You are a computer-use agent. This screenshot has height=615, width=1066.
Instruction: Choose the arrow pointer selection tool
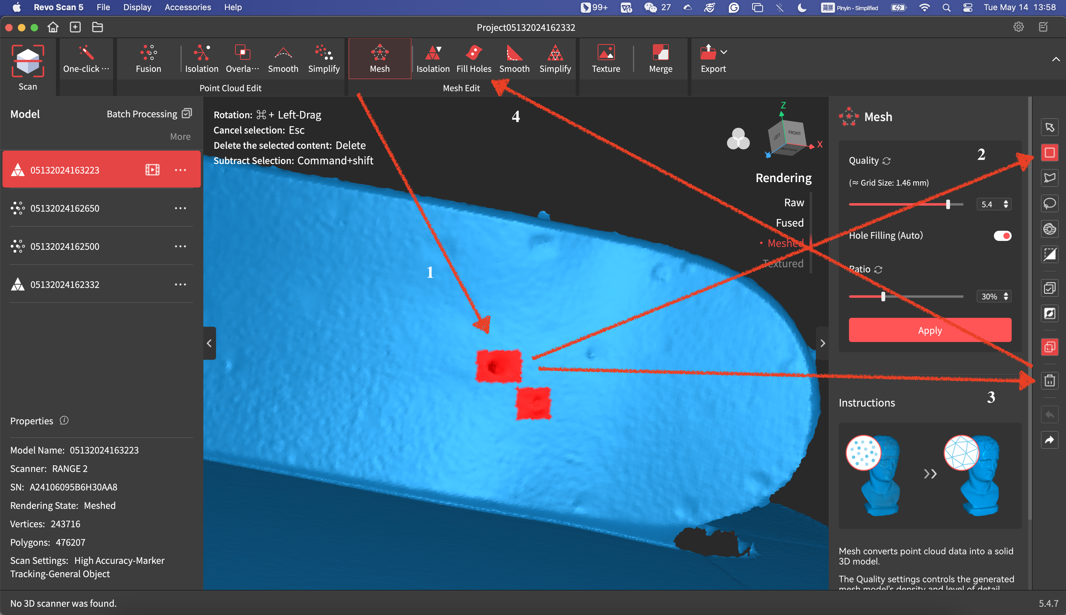click(x=1049, y=127)
